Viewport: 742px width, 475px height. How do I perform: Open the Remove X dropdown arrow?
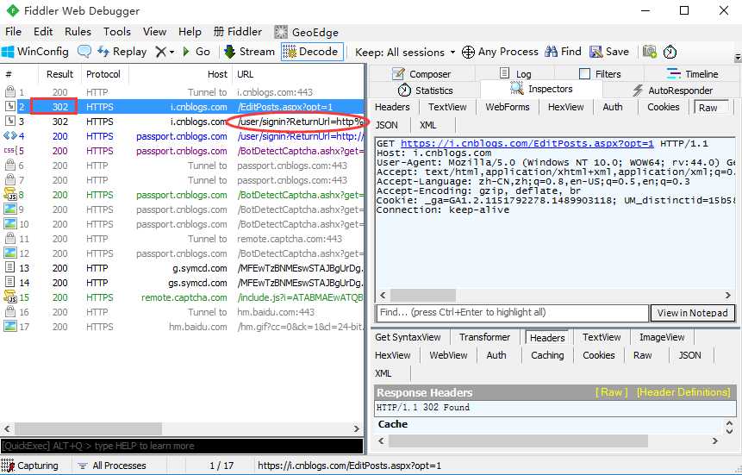click(x=171, y=52)
